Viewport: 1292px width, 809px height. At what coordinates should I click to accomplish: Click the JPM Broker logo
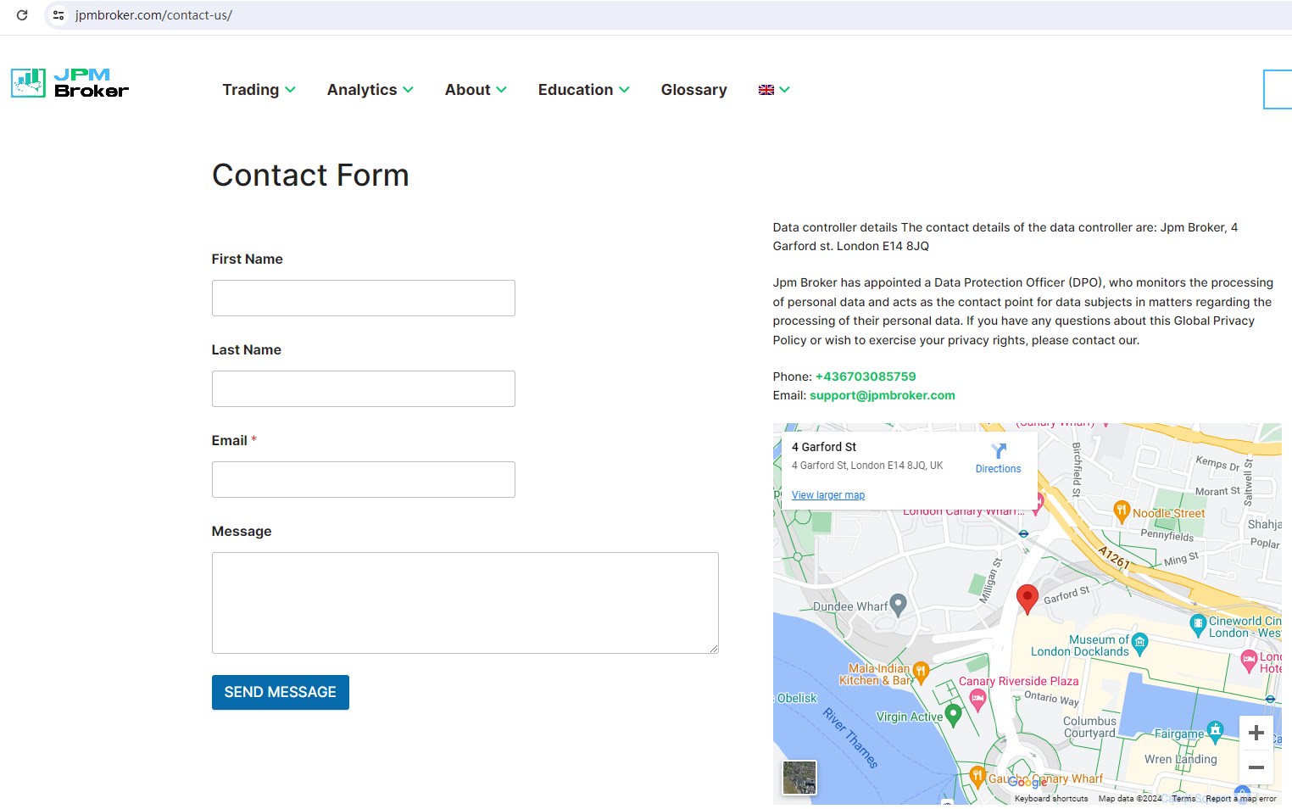70,83
